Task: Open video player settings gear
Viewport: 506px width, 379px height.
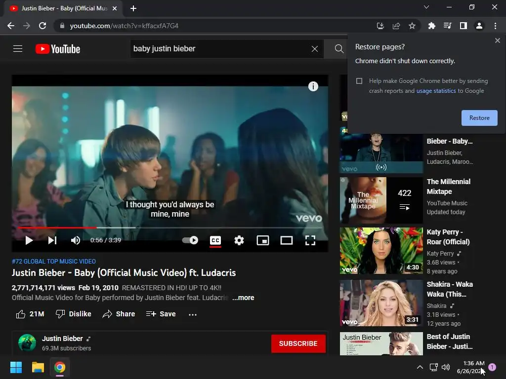Action: (x=239, y=240)
